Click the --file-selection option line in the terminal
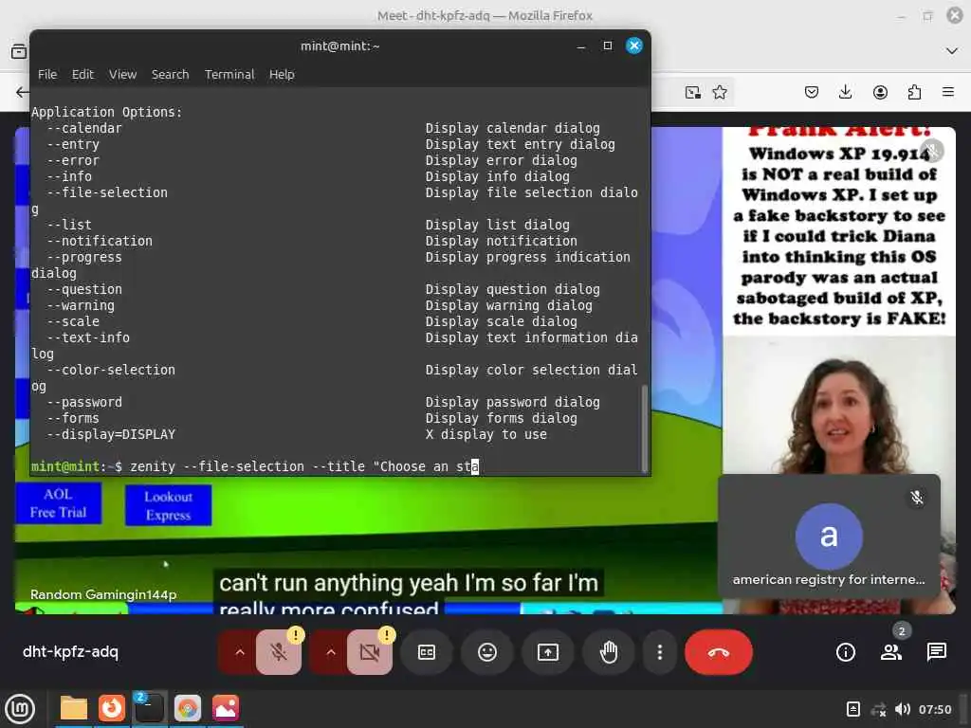The height and width of the screenshot is (728, 971). tap(335, 193)
